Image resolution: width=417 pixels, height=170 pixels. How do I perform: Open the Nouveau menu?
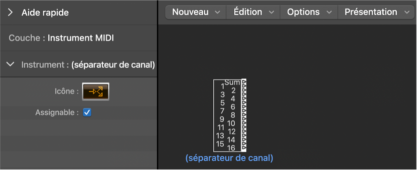pyautogui.click(x=195, y=12)
